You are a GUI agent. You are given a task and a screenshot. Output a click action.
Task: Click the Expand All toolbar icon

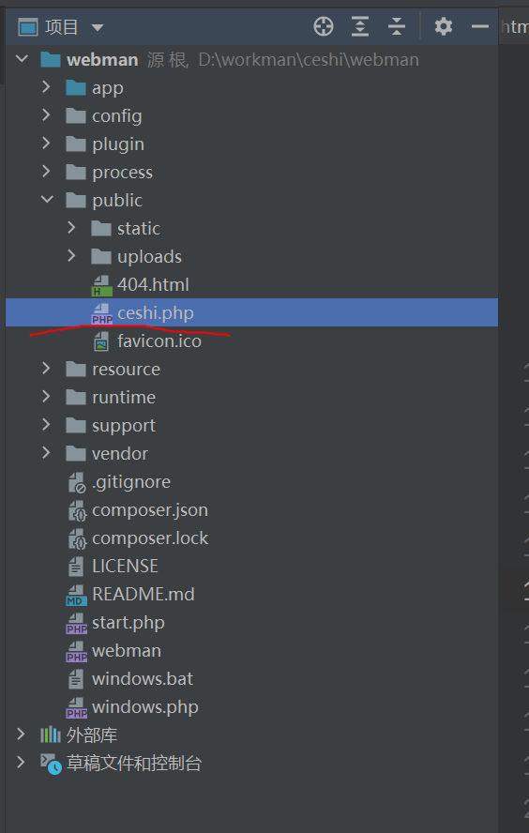point(360,26)
